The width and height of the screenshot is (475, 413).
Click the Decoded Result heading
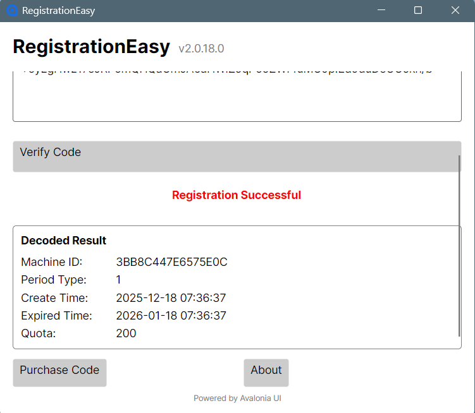(64, 241)
